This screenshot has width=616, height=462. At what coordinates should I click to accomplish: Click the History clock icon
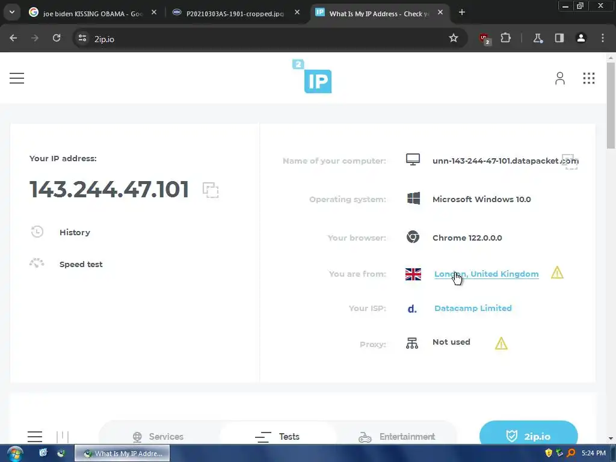coord(37,232)
